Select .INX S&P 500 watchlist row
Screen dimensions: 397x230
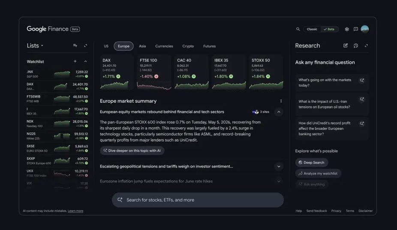pyautogui.click(x=57, y=74)
